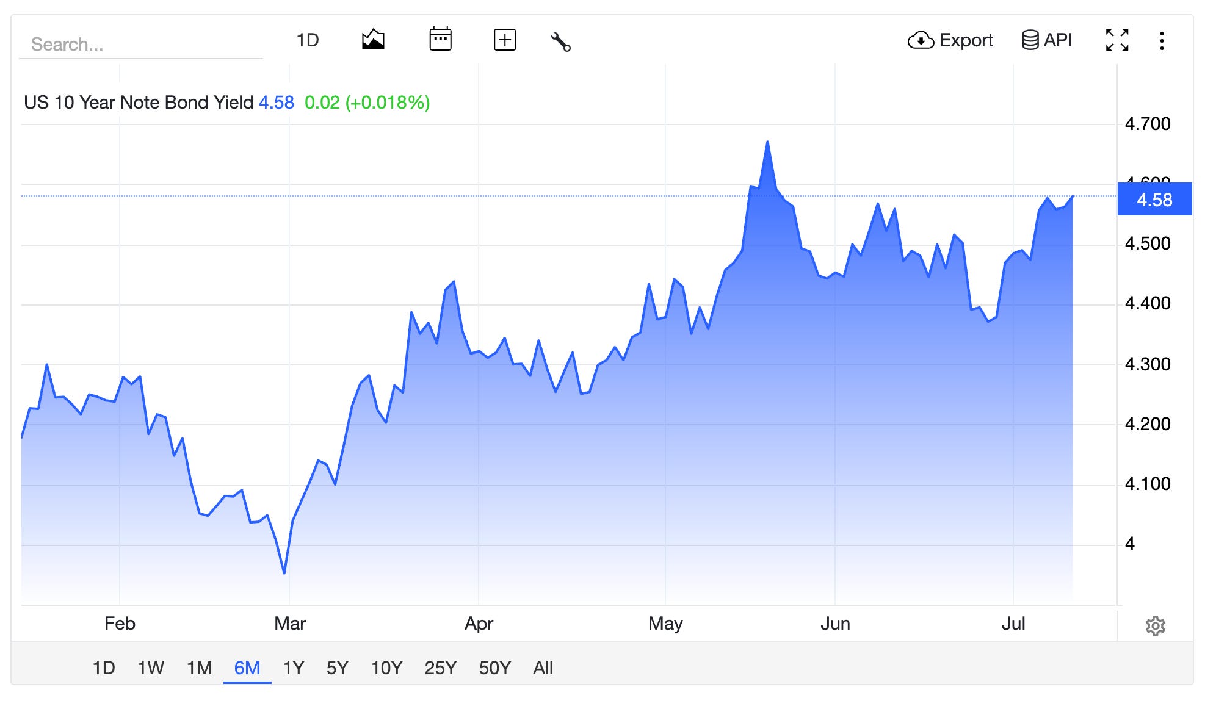This screenshot has width=1216, height=709.
Task: Select the 1M range tab
Action: coord(199,668)
